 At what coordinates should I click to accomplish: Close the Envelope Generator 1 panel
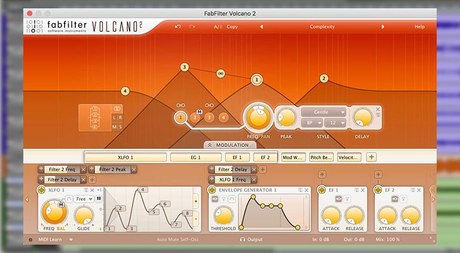(x=306, y=190)
